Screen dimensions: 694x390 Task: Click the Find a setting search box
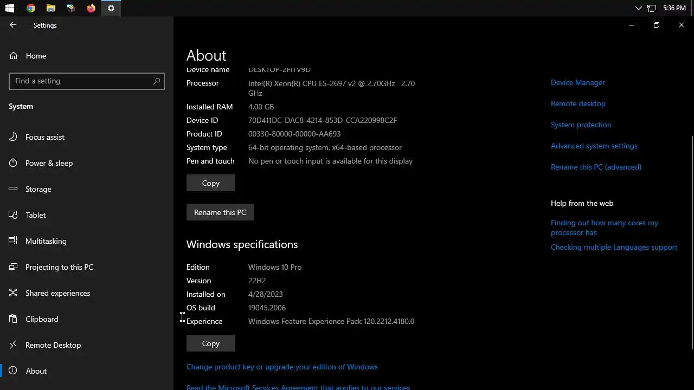[x=87, y=81]
